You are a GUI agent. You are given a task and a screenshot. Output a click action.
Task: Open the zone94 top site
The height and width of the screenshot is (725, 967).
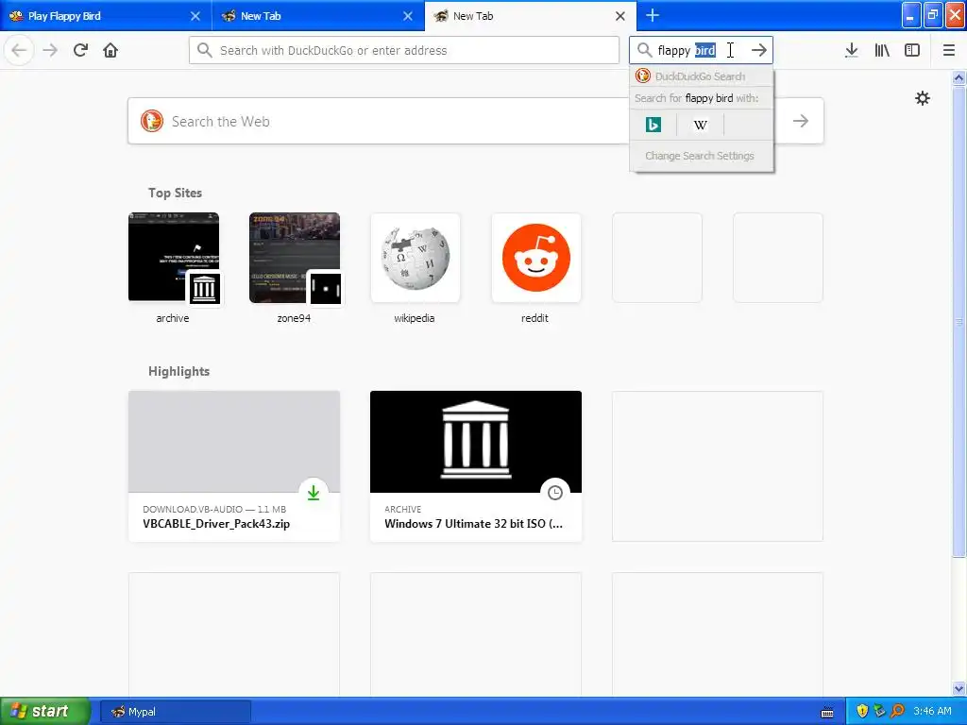295,268
